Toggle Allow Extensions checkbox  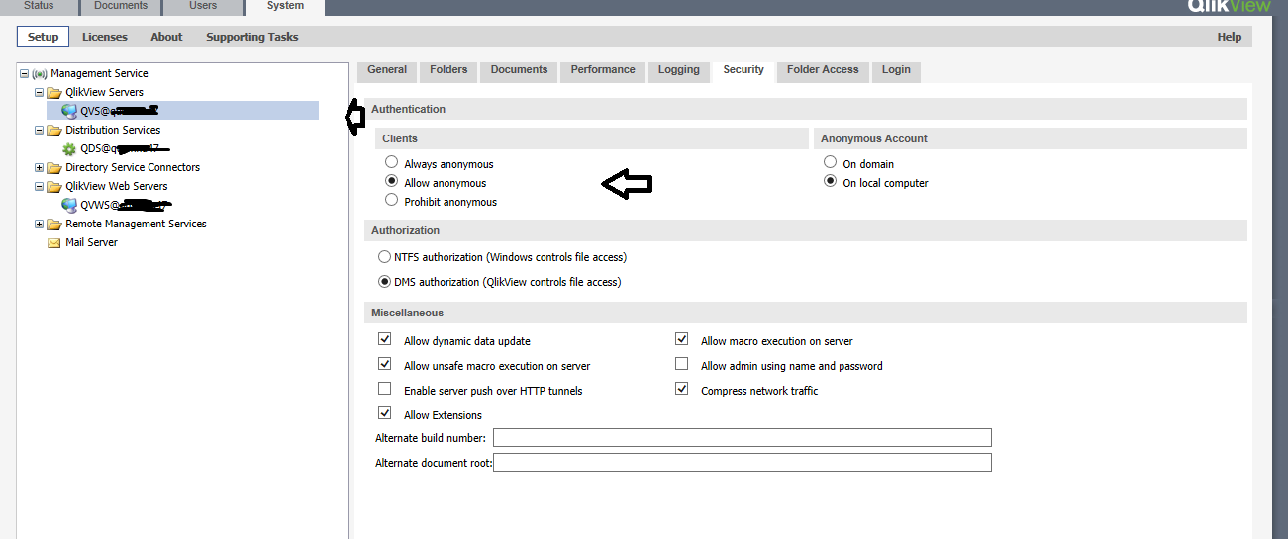pos(384,413)
